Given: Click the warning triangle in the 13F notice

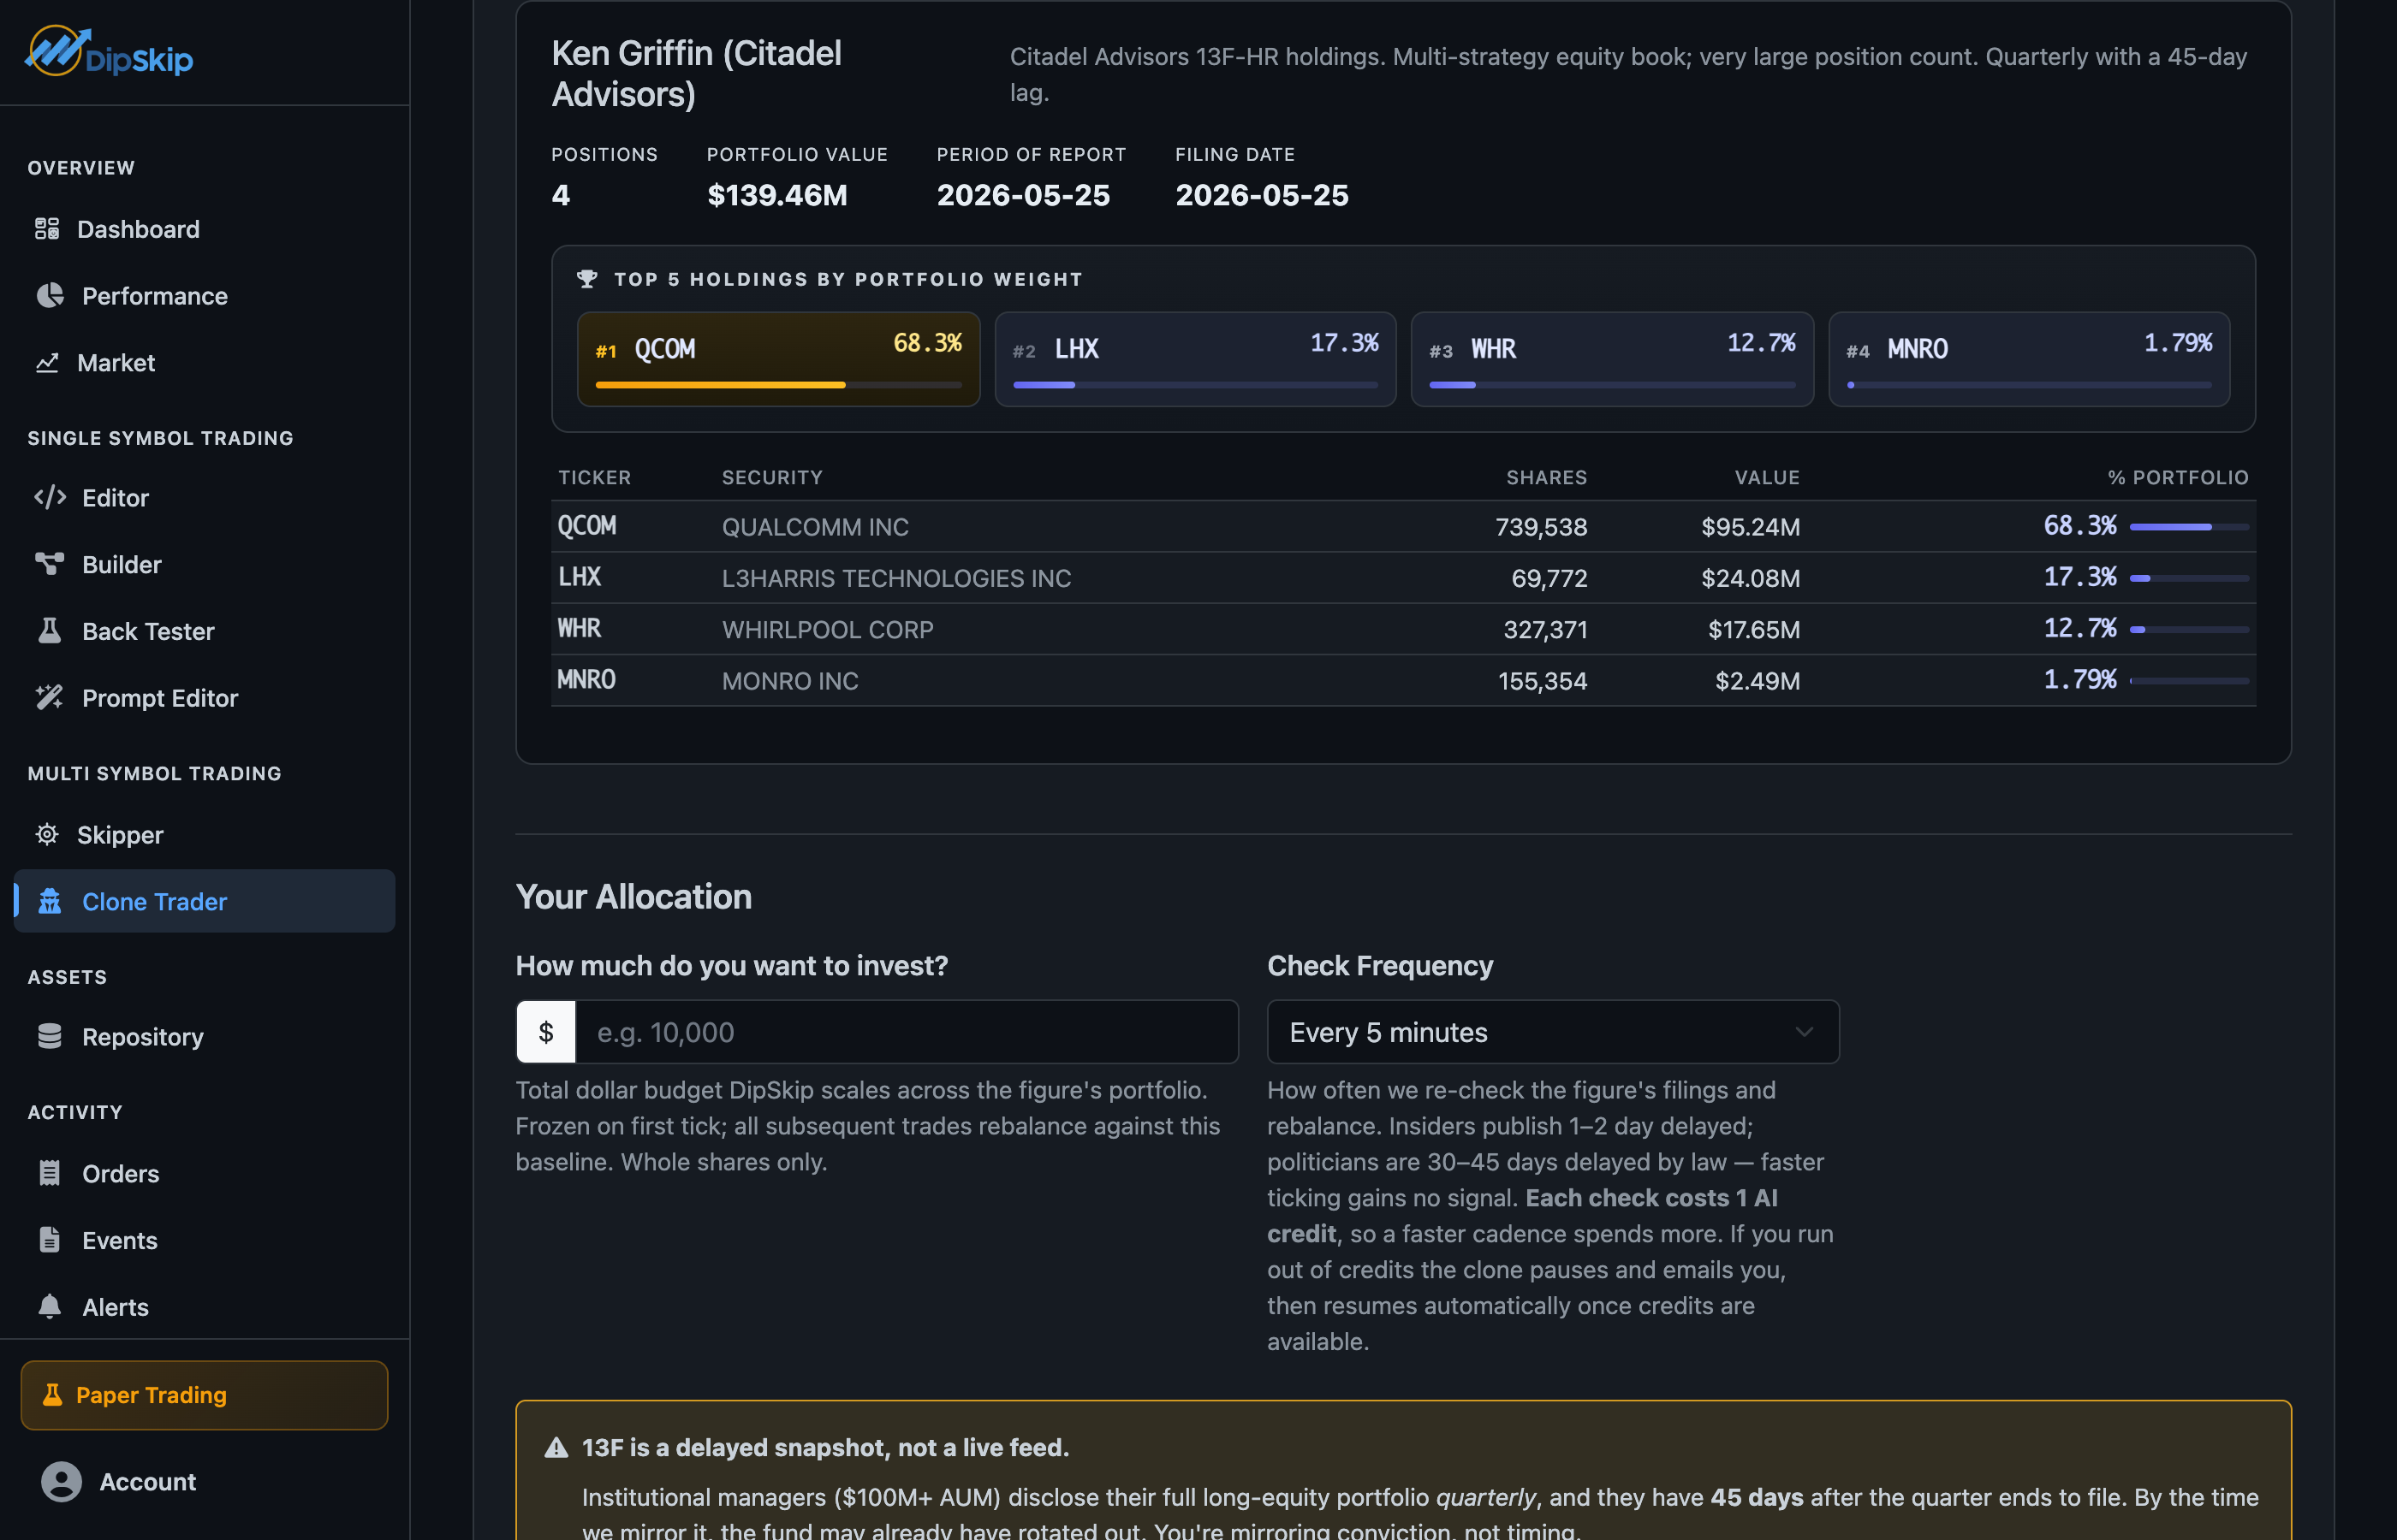Looking at the screenshot, I should [x=556, y=1447].
